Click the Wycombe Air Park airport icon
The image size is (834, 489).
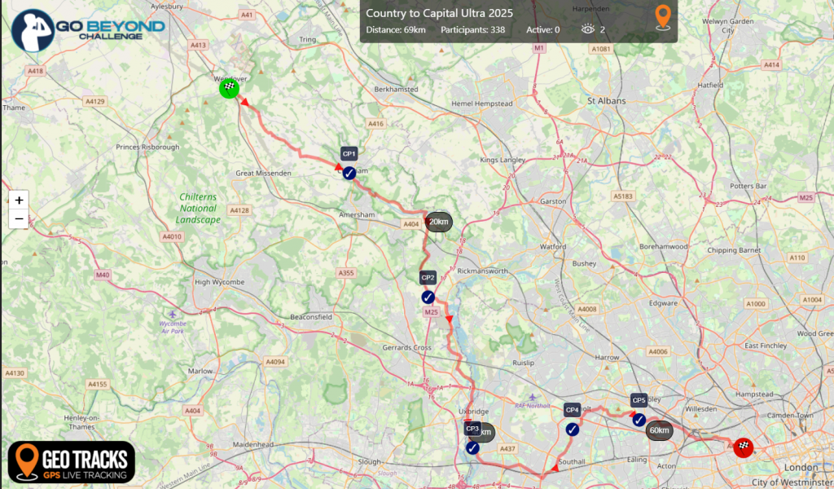coord(173,315)
